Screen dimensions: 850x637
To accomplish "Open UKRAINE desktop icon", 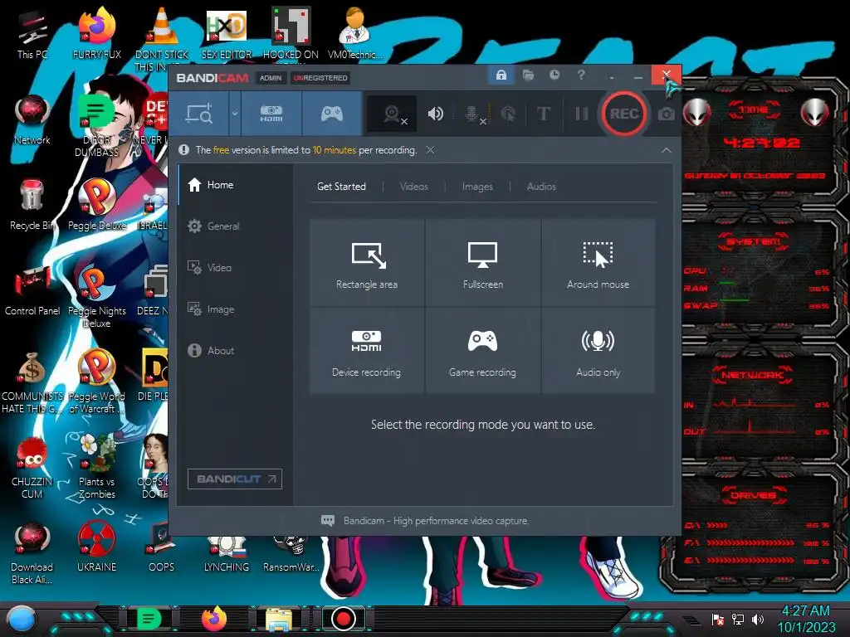I will click(96, 546).
